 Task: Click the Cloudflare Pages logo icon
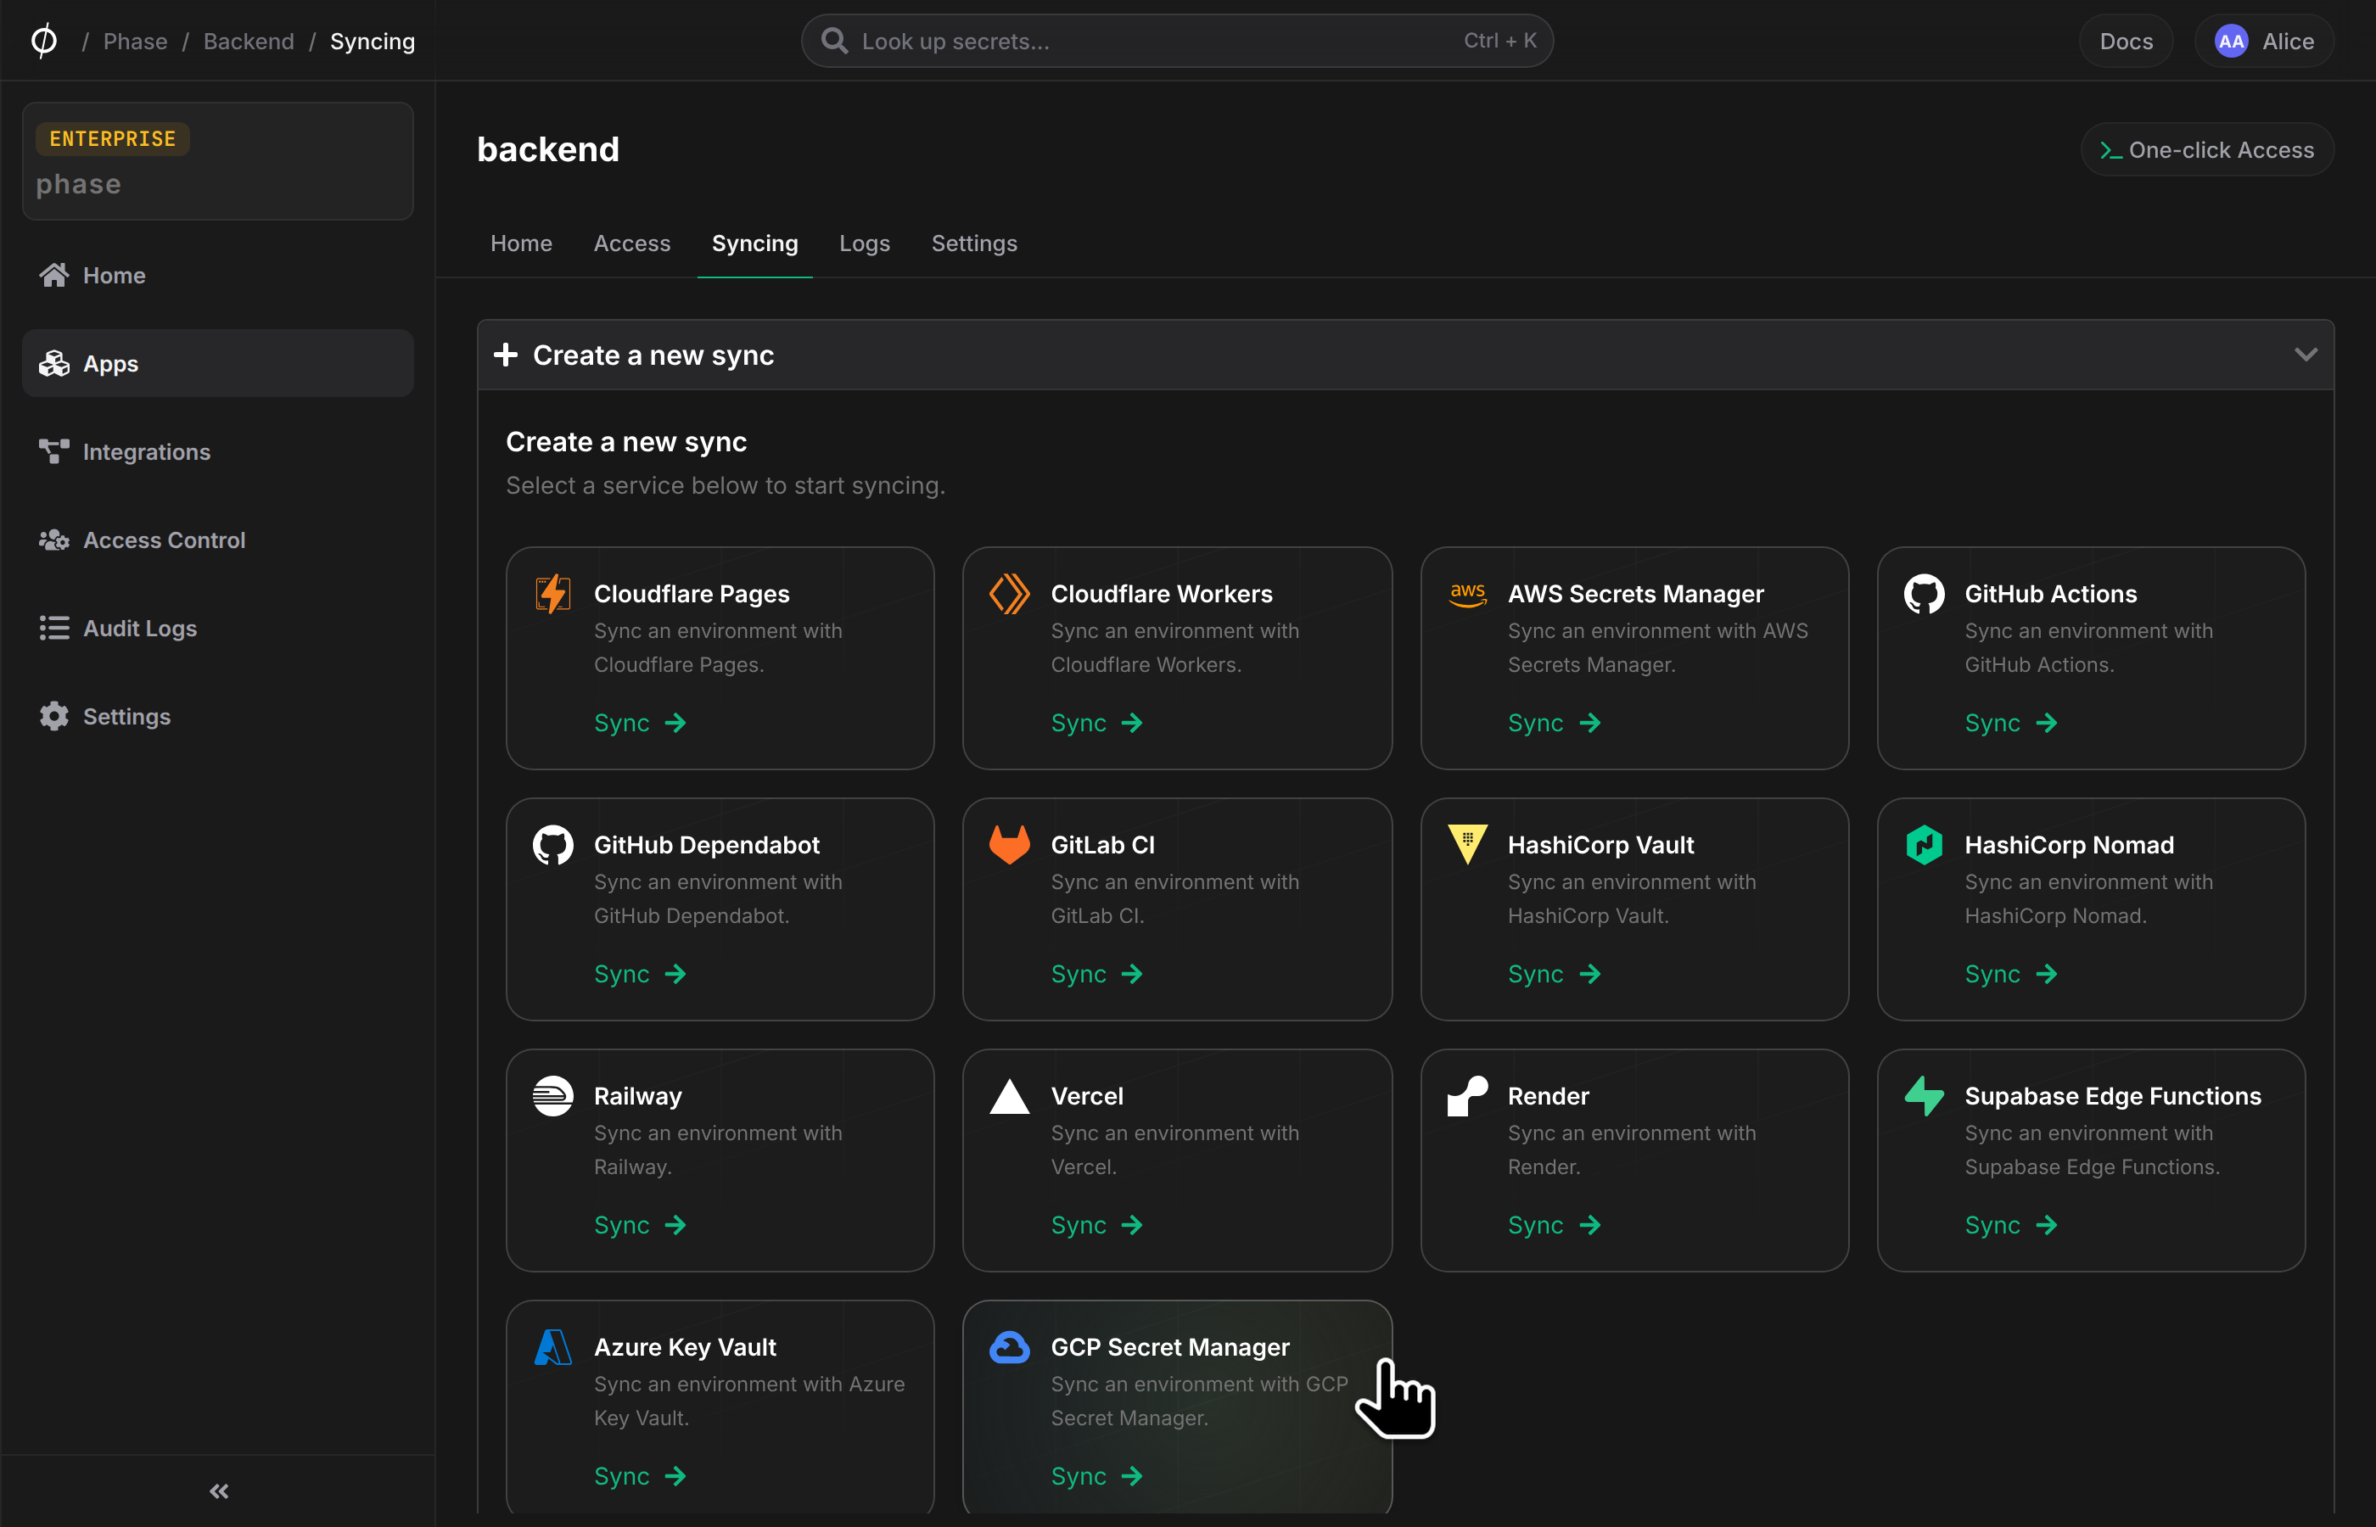point(552,594)
